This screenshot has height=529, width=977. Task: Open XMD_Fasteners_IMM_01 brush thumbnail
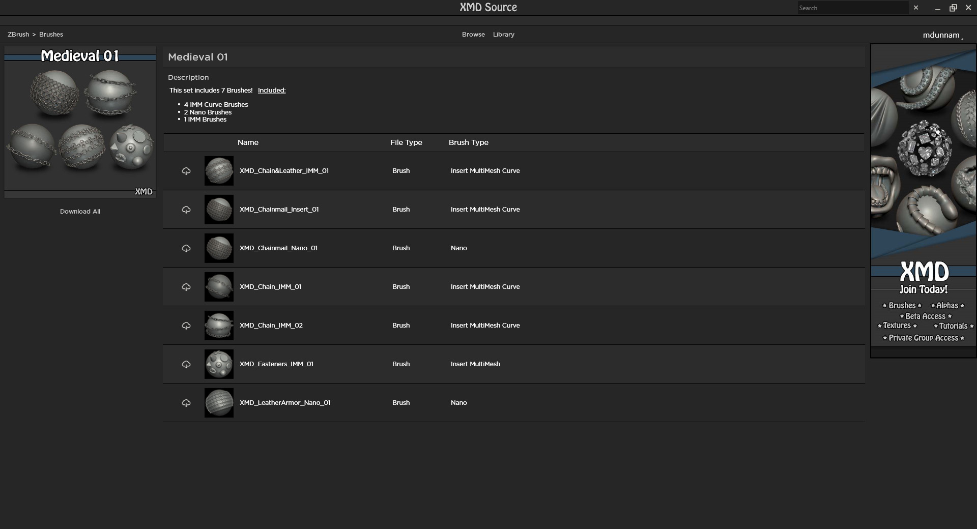tap(219, 364)
